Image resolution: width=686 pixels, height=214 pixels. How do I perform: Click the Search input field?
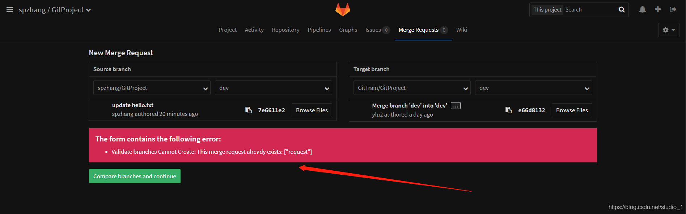(590, 10)
